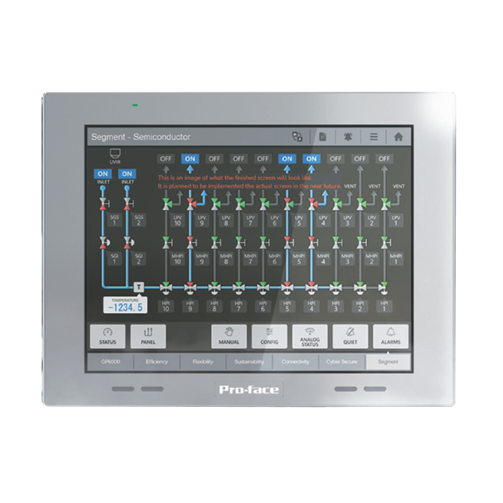Tap the Home icon in header
503x503 pixels.
[x=398, y=136]
